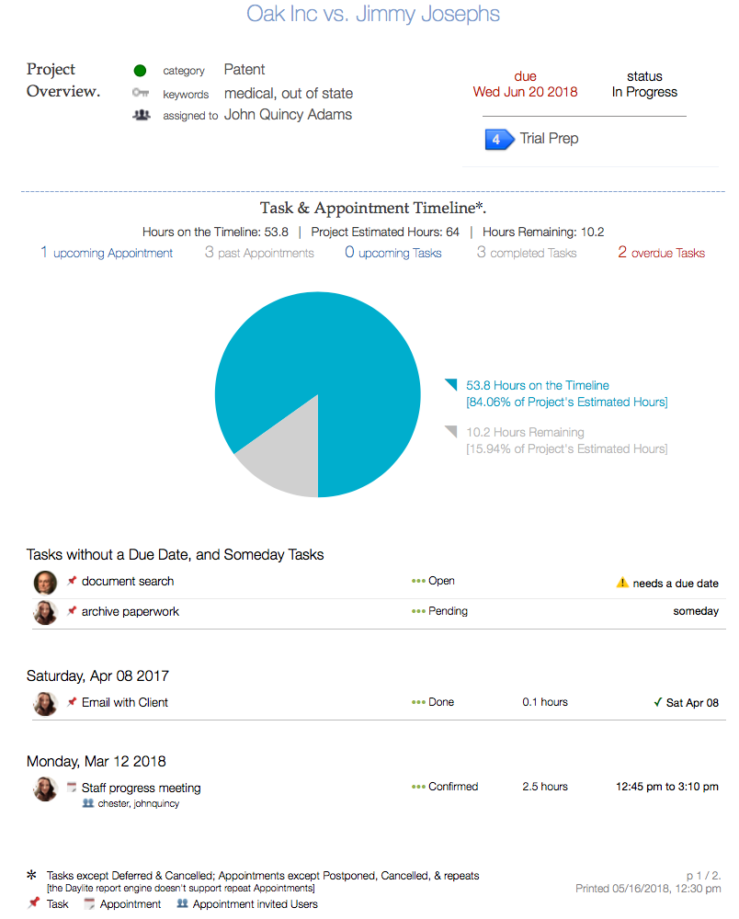
Task: Click 0 upcoming Tasks summary
Action: pos(392,253)
